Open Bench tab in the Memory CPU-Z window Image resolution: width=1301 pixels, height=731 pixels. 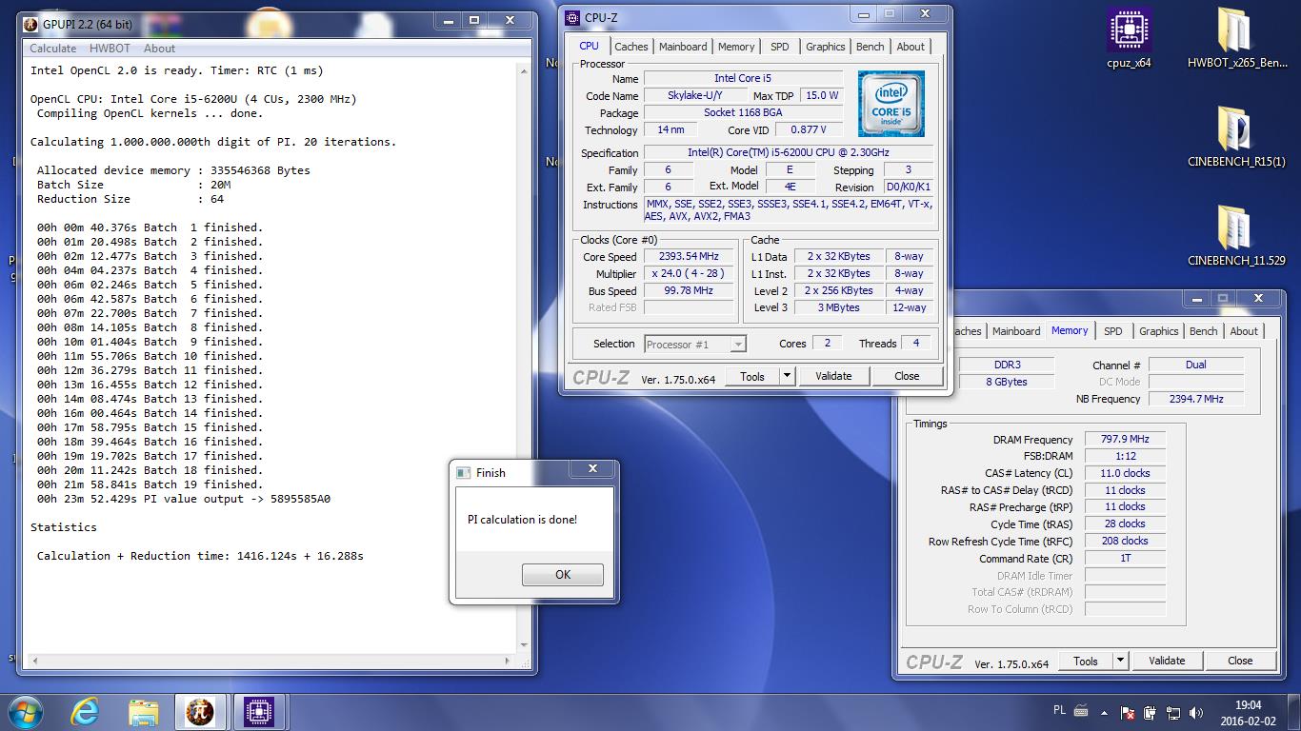[x=1203, y=331]
